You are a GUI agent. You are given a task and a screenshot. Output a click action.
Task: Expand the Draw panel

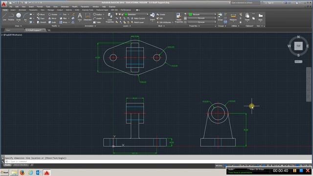pos(18,26)
